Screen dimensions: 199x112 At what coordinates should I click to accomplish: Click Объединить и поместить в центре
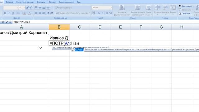(72, 13)
